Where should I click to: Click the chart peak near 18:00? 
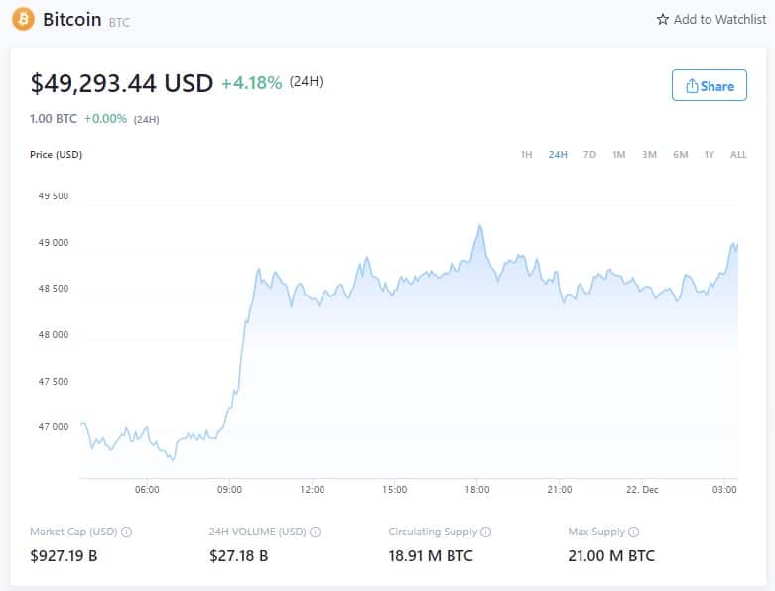pyautogui.click(x=479, y=226)
